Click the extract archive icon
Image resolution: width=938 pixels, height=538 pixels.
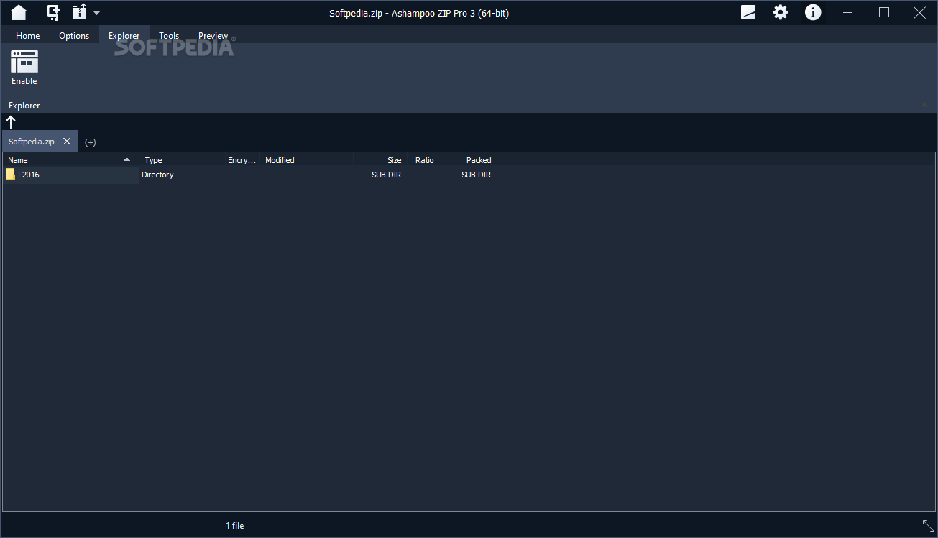(79, 12)
